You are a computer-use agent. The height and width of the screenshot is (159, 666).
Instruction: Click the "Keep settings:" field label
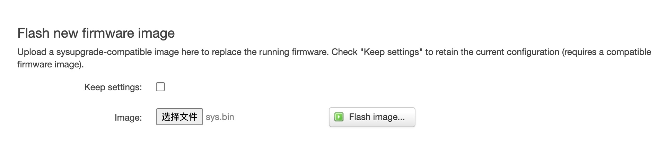coord(113,87)
